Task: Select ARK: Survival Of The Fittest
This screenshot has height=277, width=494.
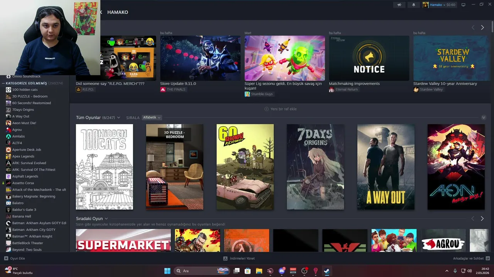Action: [34, 170]
